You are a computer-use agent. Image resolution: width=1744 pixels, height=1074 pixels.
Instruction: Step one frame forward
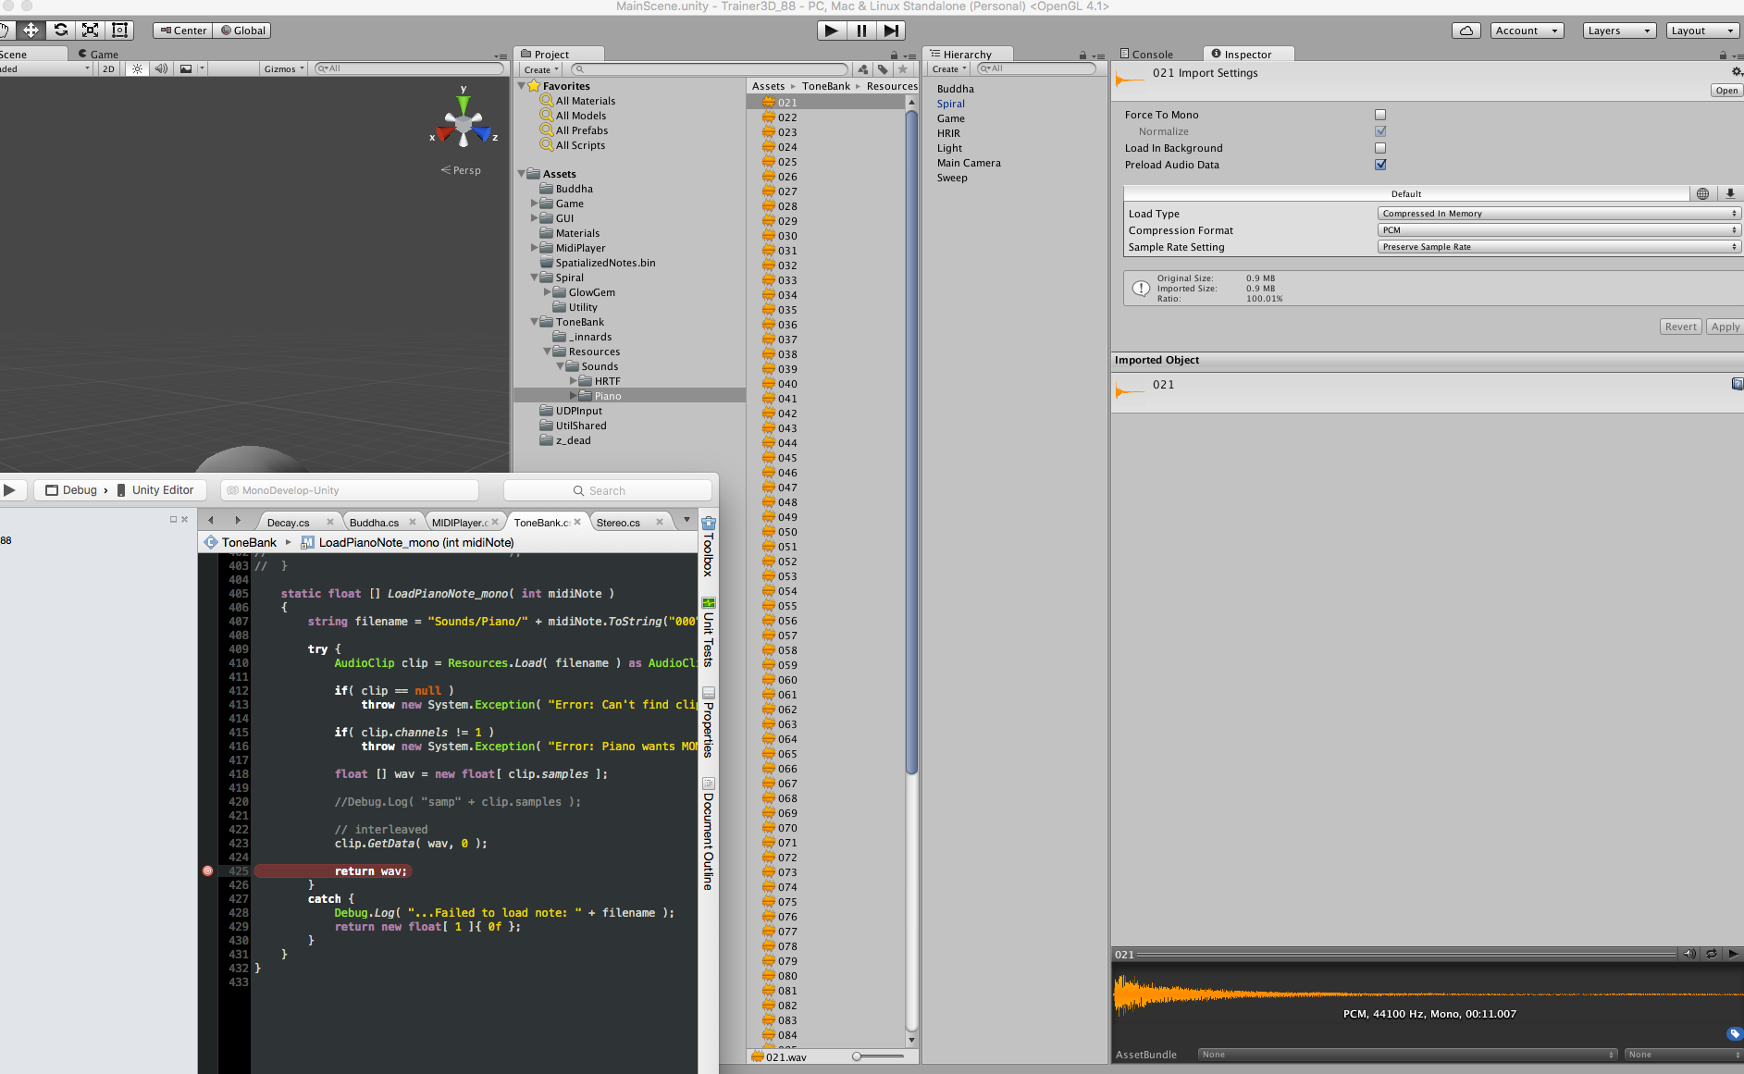click(x=890, y=31)
